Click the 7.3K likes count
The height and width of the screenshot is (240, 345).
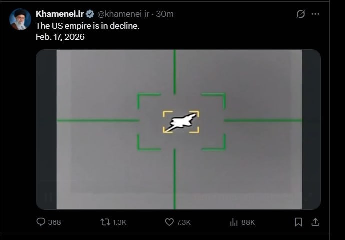(x=184, y=222)
